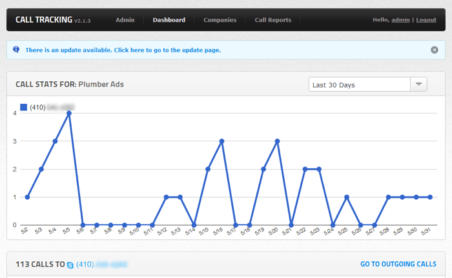Open the Last 30 Days date range dropdown
Image resolution: width=452 pixels, height=278 pixels.
tap(360, 84)
